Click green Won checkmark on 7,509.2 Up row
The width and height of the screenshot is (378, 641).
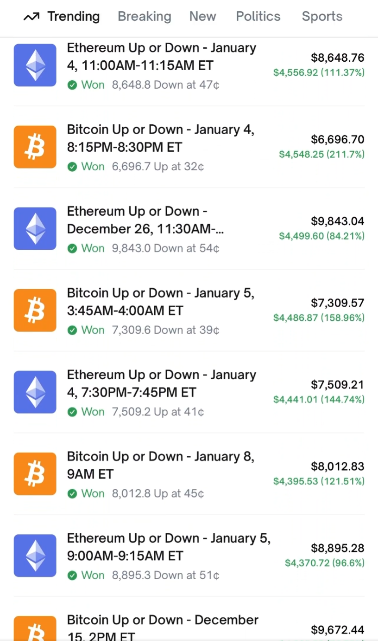tap(72, 412)
